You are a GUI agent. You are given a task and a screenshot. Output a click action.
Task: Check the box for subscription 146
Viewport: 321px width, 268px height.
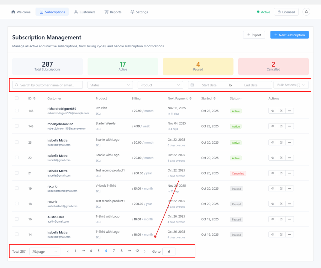click(x=17, y=111)
